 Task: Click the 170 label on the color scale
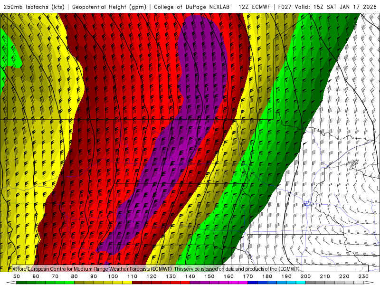click(x=248, y=276)
